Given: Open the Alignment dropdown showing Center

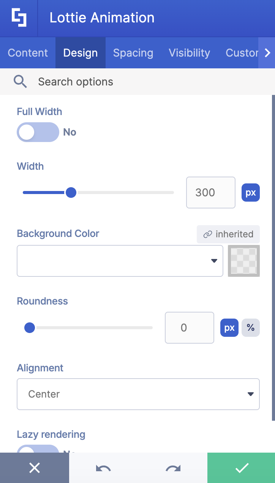Looking at the screenshot, I should [138, 394].
